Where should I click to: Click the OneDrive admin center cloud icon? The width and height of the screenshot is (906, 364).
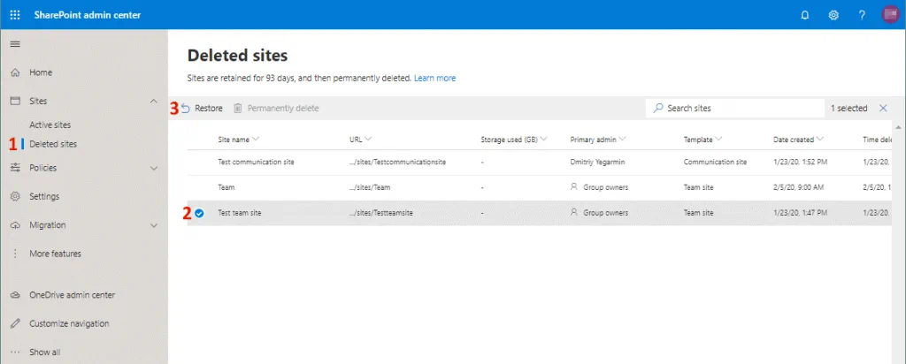(15, 295)
